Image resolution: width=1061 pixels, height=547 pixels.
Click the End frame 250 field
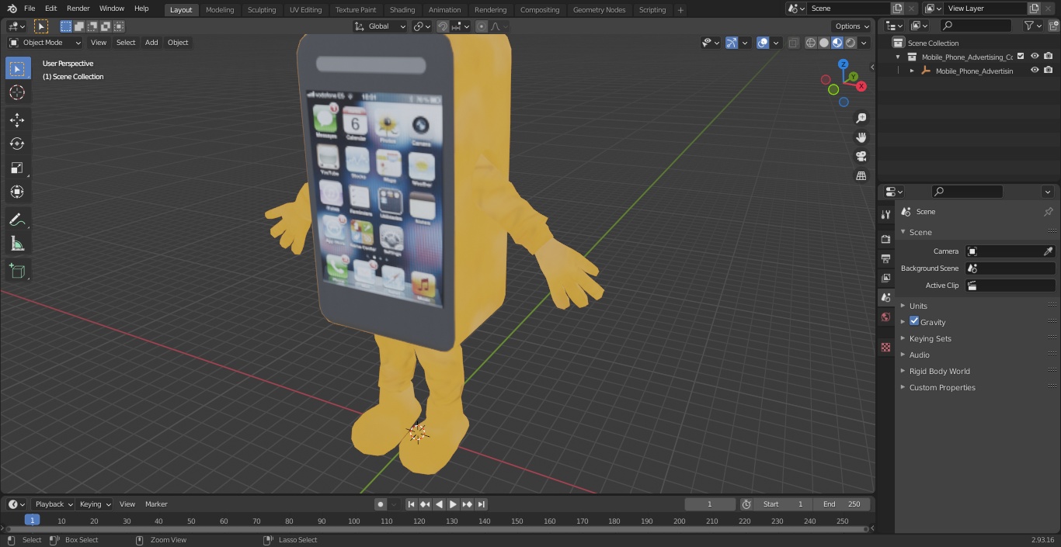841,504
